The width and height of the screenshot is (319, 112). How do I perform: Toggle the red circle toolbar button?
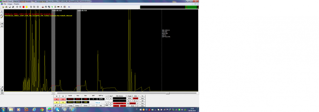23,7
